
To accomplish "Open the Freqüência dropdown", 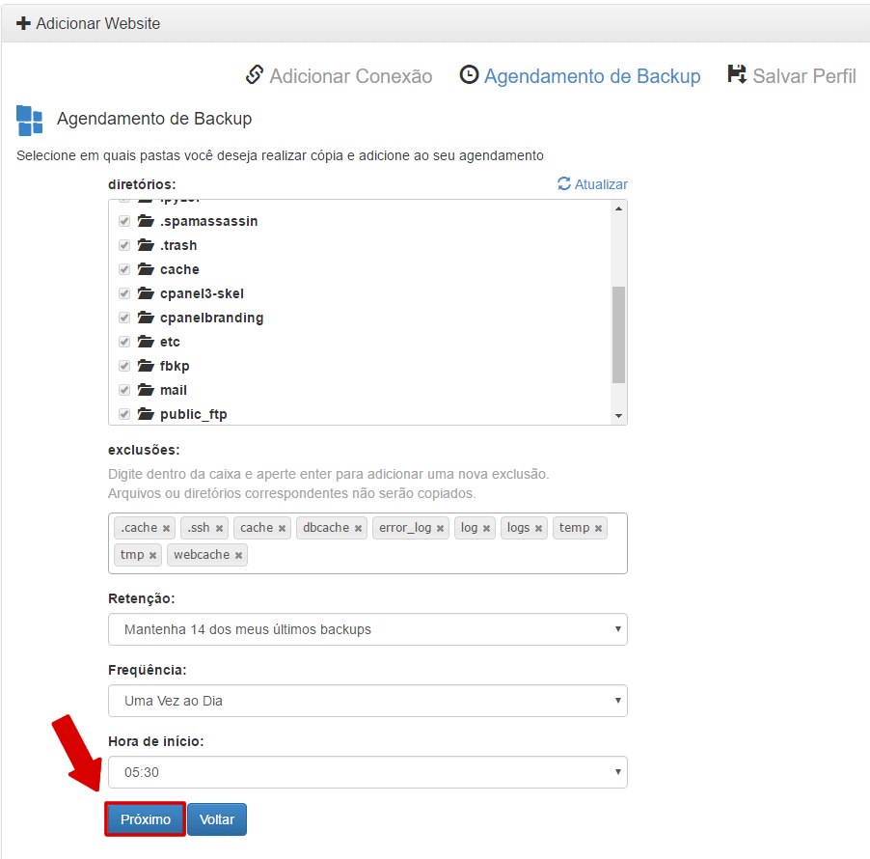I will click(367, 701).
